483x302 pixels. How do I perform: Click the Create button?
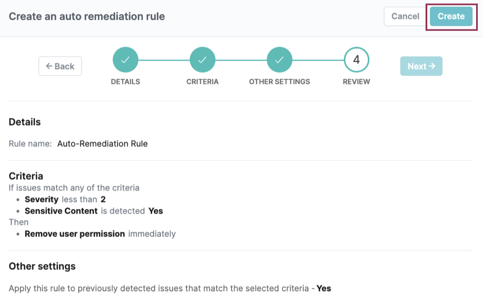pyautogui.click(x=451, y=16)
